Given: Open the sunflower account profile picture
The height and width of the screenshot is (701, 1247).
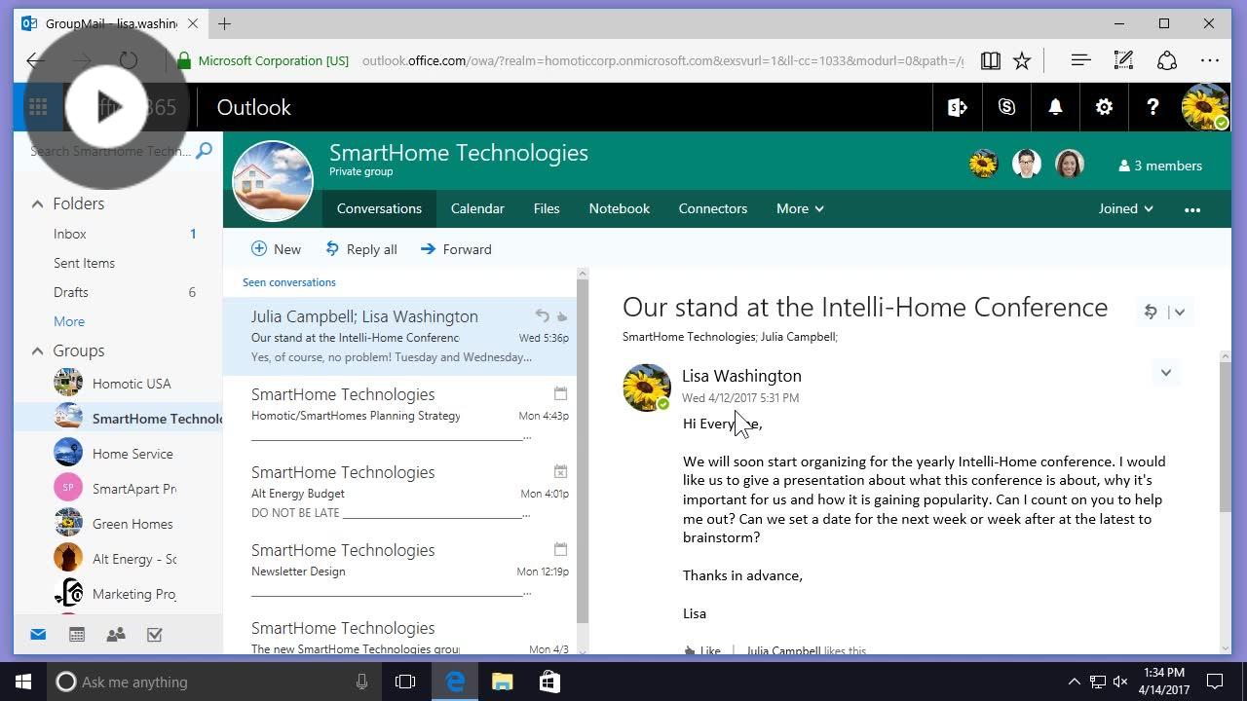Looking at the screenshot, I should coord(1204,107).
